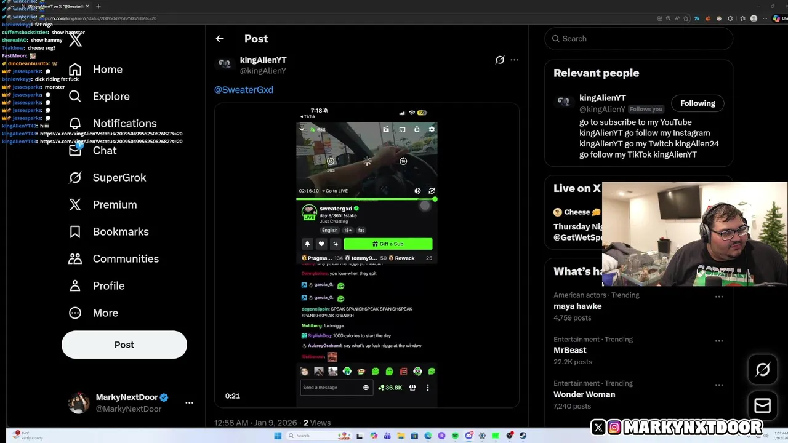Click the Chat envelope icon
The width and height of the screenshot is (788, 443).
(x=75, y=150)
